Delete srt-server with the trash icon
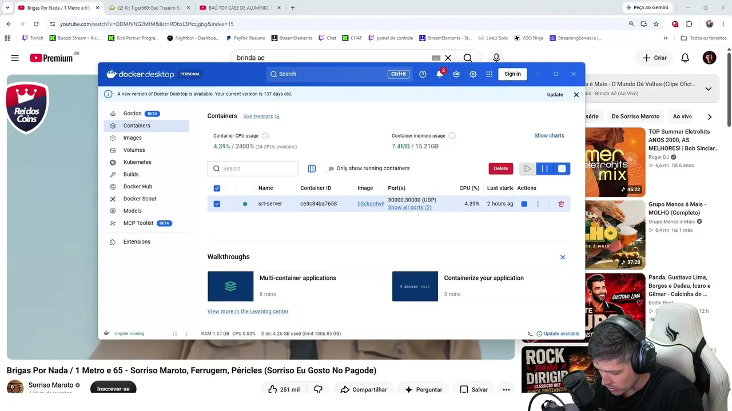This screenshot has width=732, height=411. pyautogui.click(x=561, y=204)
